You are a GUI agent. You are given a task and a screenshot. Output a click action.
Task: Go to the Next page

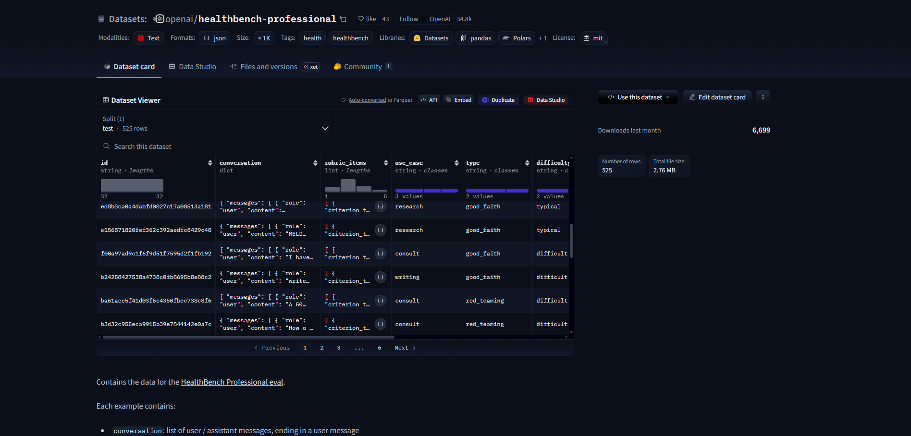click(x=405, y=348)
